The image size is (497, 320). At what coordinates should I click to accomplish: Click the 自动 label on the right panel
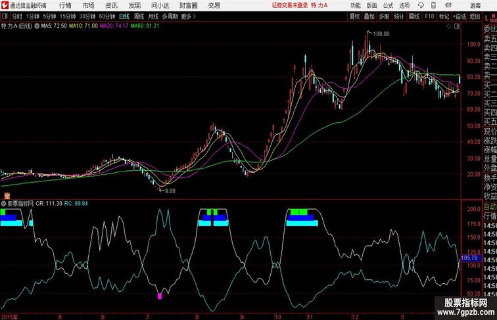(490, 207)
